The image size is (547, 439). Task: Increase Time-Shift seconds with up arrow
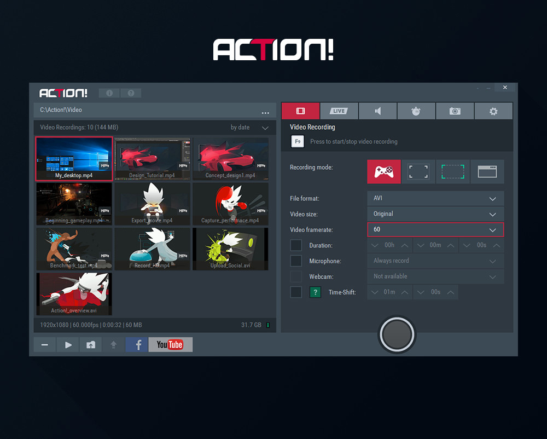[x=451, y=292]
